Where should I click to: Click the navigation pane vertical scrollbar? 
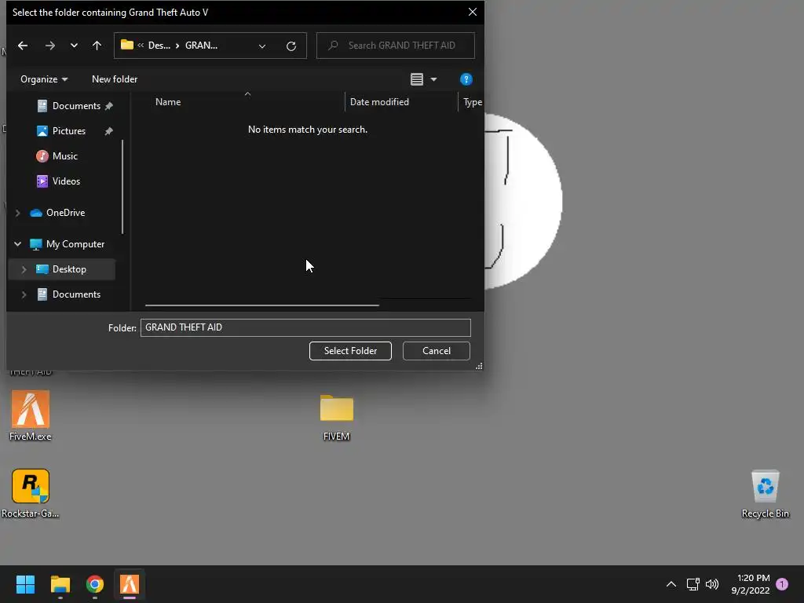pos(122,187)
